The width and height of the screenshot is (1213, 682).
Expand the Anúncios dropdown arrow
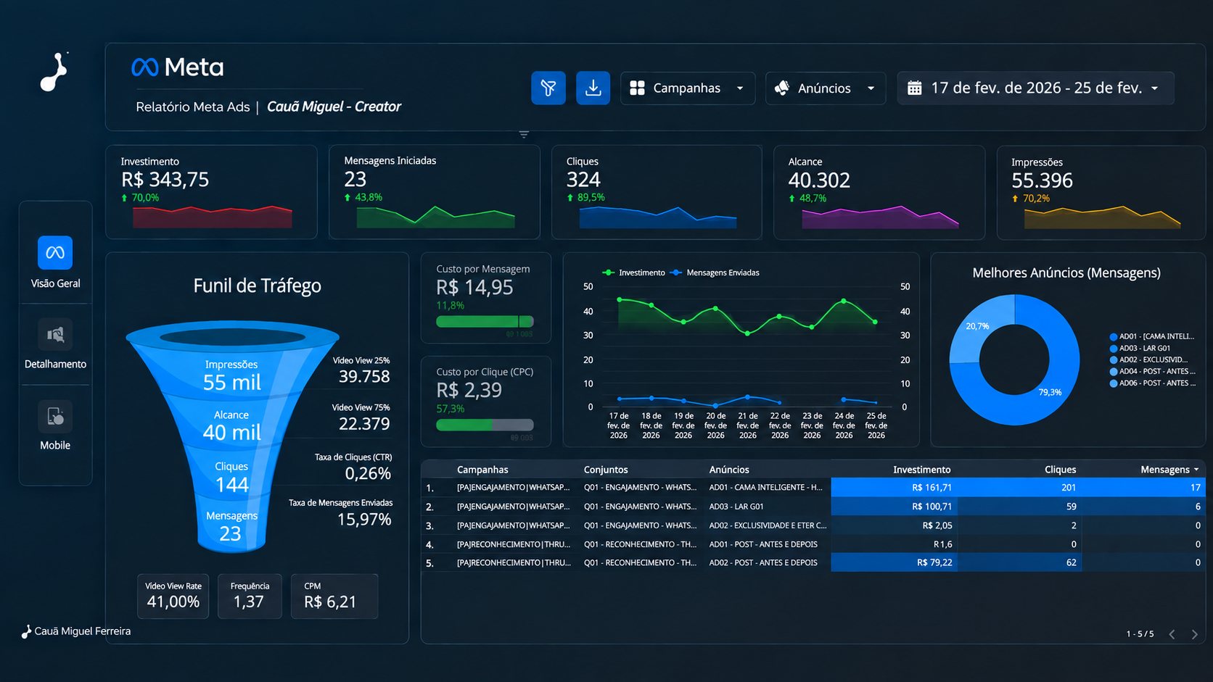point(871,88)
